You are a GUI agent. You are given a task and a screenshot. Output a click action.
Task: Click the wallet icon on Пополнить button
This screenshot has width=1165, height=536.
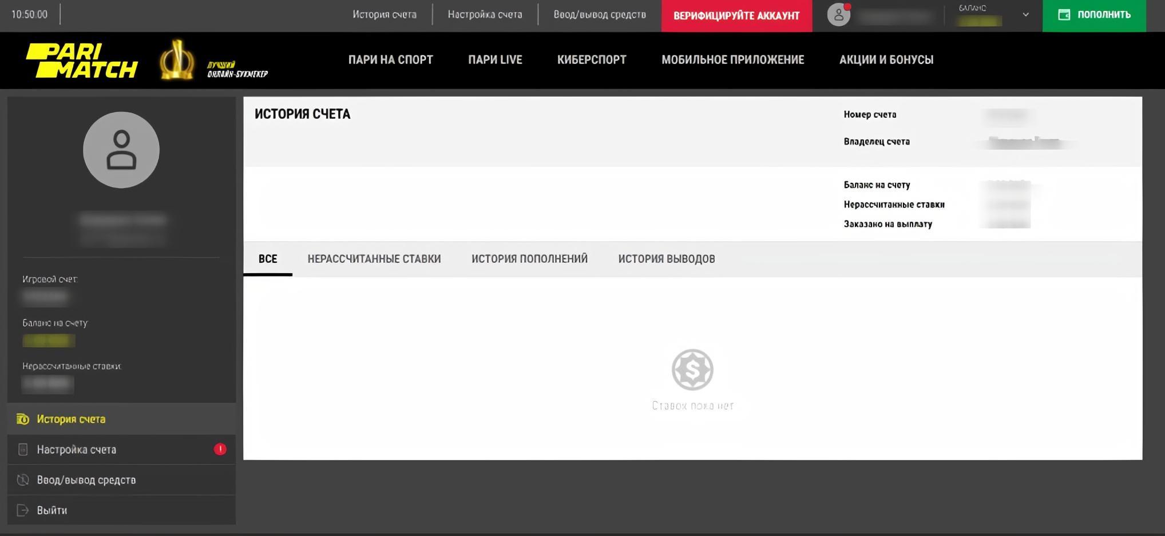1064,15
